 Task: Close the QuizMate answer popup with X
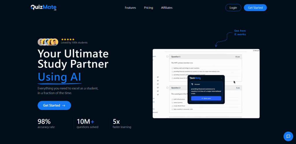pos(222,78)
